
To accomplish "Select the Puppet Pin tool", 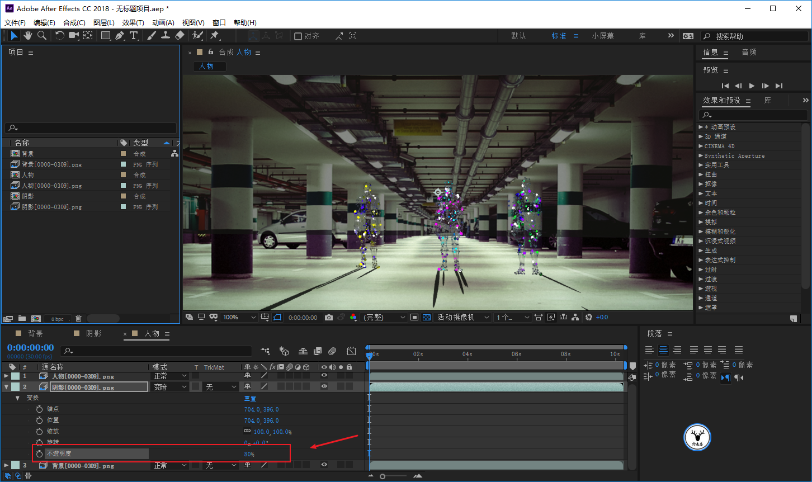I will (x=215, y=36).
